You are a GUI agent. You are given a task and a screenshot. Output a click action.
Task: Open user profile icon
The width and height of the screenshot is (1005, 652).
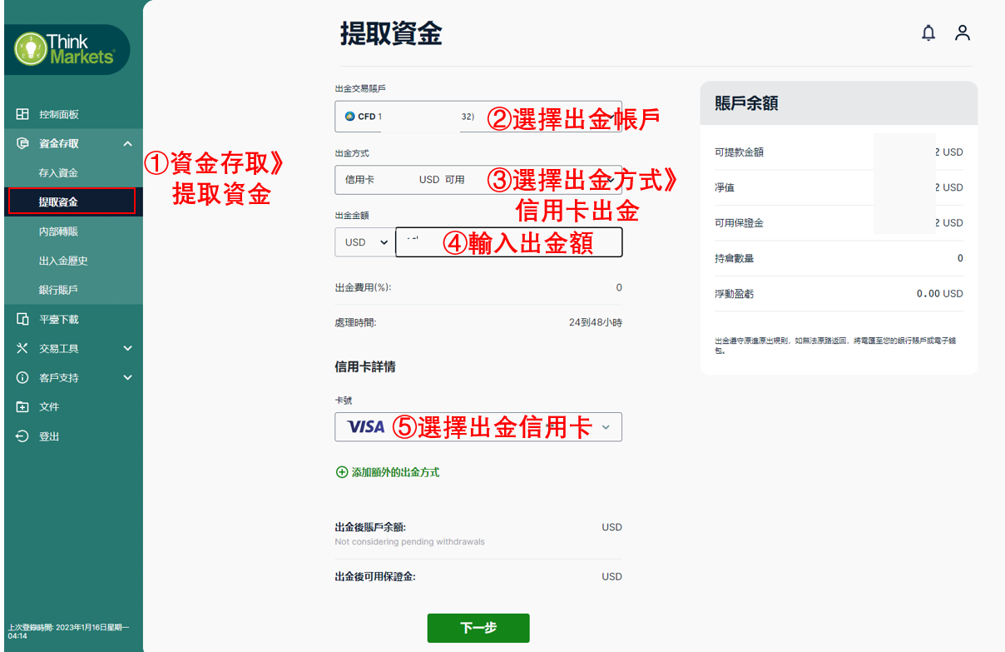(x=963, y=33)
